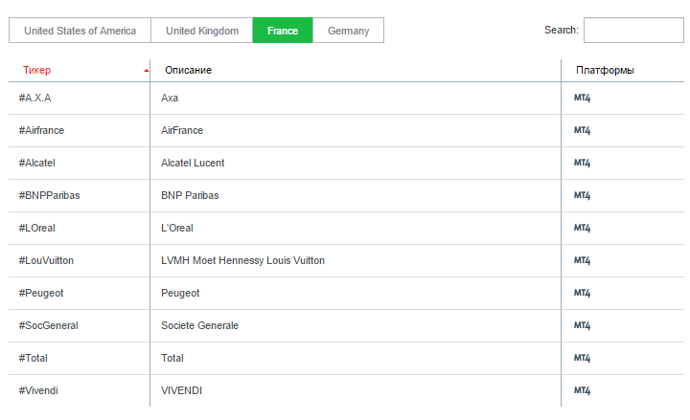690x420 pixels.
Task: Sort by Платформы column header
Action: tap(605, 70)
